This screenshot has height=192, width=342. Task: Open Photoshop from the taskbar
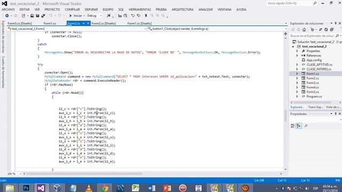(x=26, y=188)
